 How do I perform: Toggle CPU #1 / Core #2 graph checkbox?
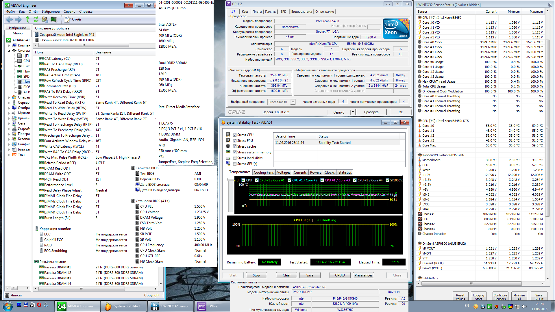(x=289, y=180)
